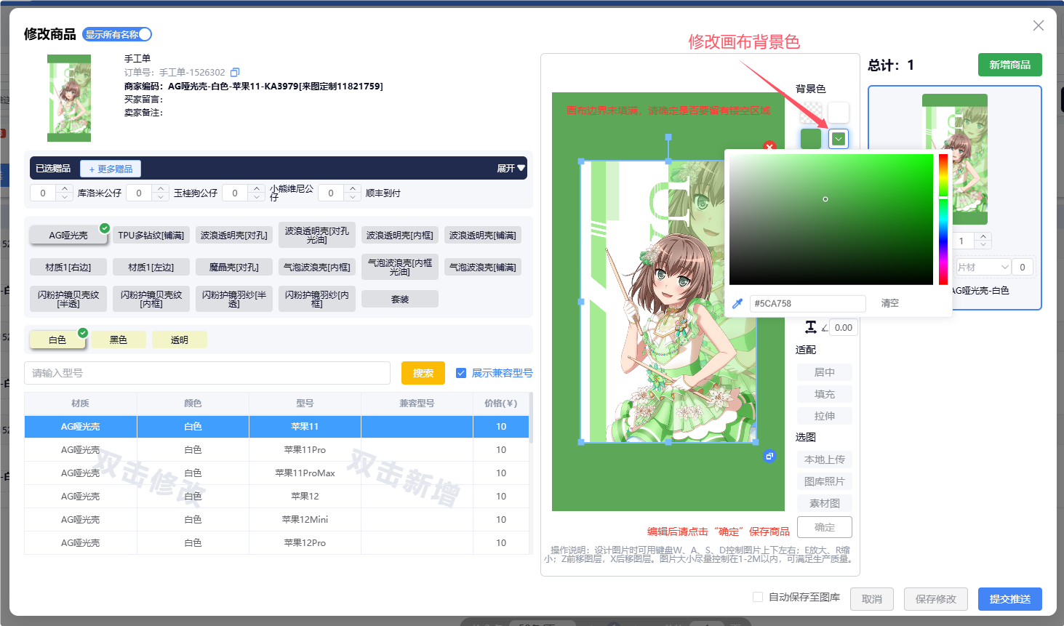The image size is (1064, 626).
Task: Increase the product quantity in the 总计 panel
Action: point(983,236)
